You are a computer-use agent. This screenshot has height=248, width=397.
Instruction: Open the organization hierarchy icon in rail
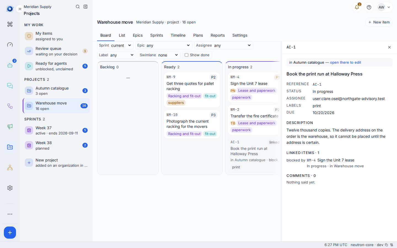pyautogui.click(x=10, y=168)
